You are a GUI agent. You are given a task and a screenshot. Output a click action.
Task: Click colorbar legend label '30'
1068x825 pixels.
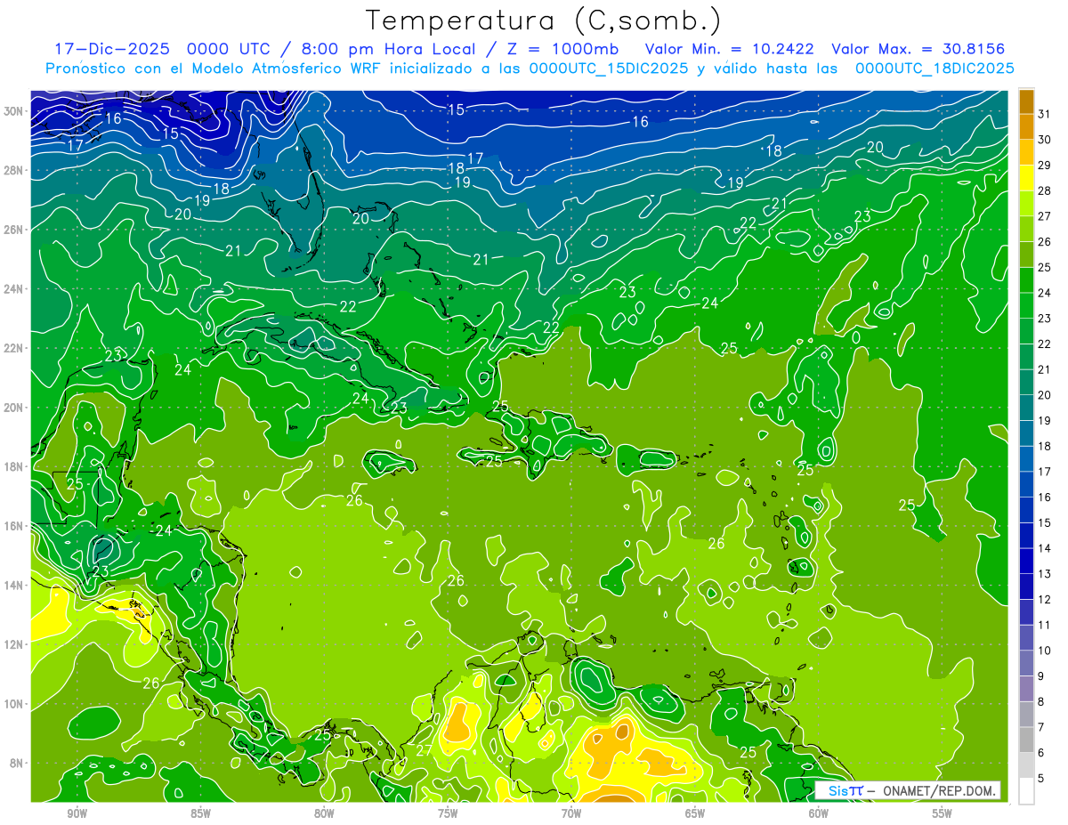1045,140
